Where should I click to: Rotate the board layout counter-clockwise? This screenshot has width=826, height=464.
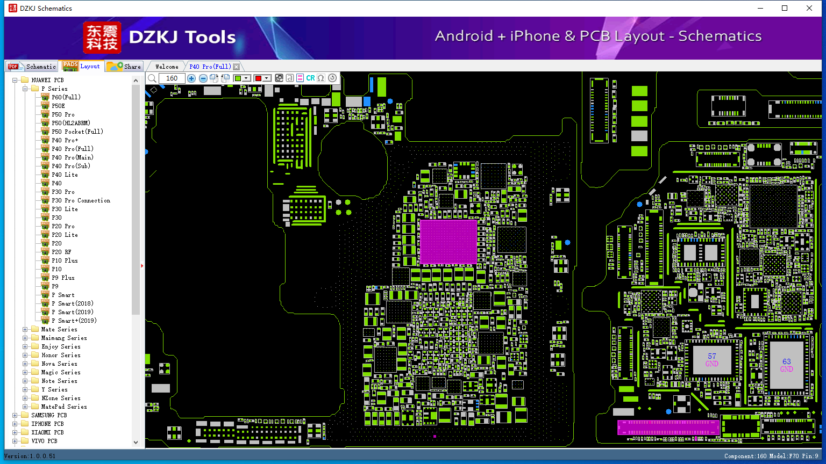click(x=225, y=78)
